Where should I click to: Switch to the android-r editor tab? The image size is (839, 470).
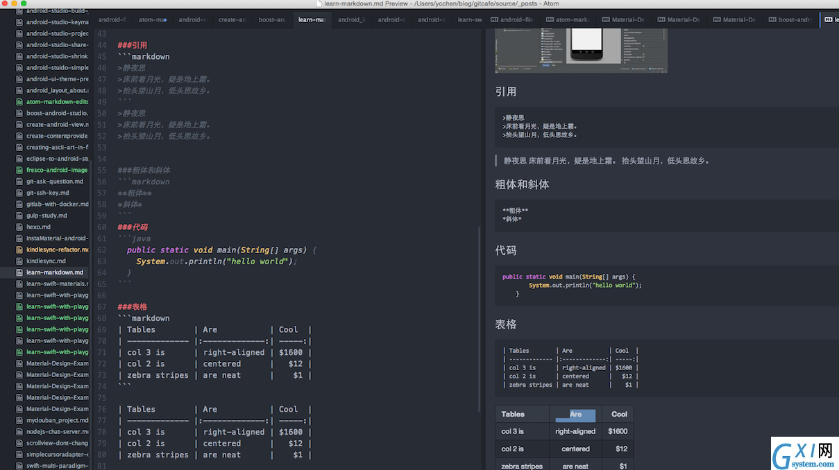[192, 20]
